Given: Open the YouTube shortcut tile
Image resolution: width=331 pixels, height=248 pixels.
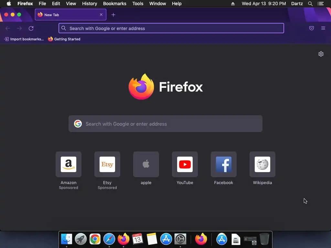Looking at the screenshot, I should [x=185, y=164].
